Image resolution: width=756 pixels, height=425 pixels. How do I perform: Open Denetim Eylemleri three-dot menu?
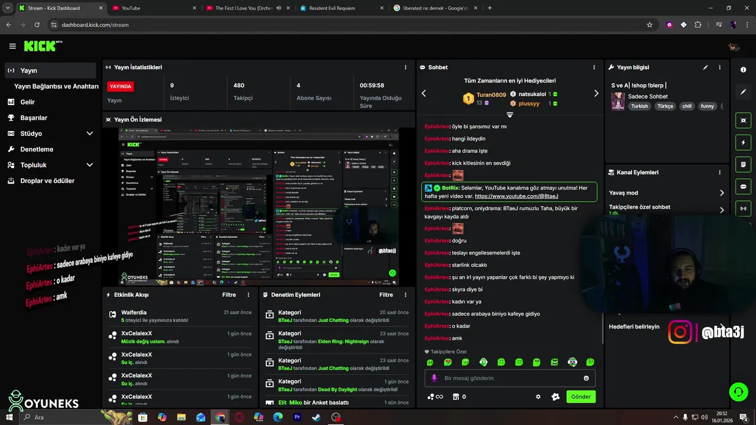405,295
